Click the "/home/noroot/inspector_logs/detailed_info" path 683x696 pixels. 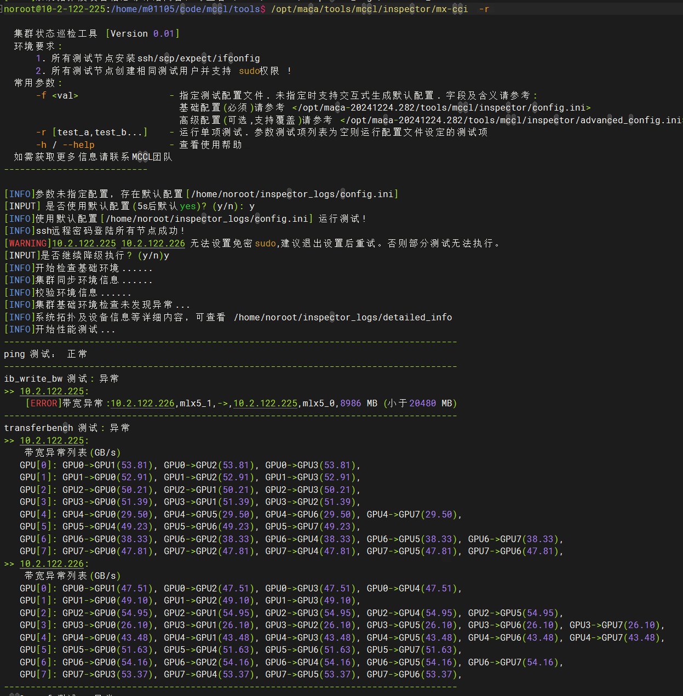pyautogui.click(x=343, y=317)
